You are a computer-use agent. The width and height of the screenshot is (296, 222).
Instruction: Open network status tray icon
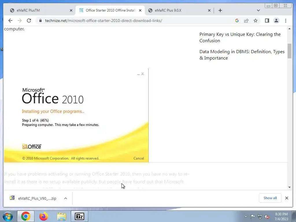260,217
